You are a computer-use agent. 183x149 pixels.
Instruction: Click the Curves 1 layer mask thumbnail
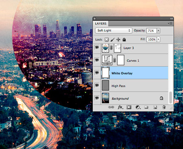click(121, 60)
